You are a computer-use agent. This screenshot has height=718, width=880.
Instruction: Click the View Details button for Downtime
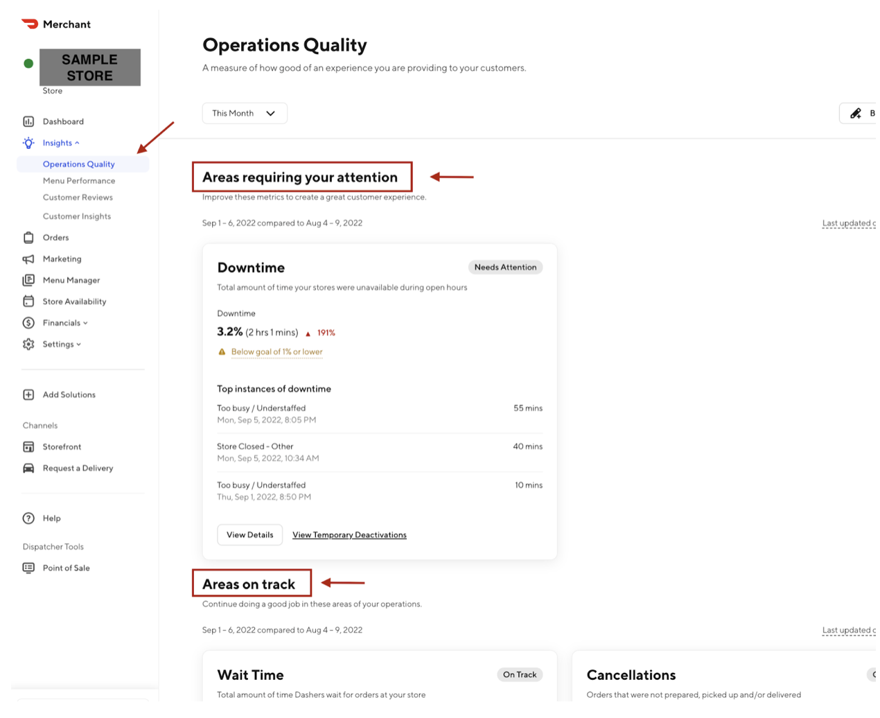[x=249, y=534]
